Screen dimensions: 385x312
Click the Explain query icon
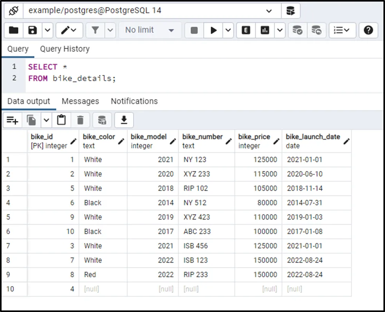coord(246,30)
